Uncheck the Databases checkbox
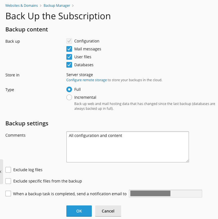Screen dimensions: 218x219 click(69, 65)
